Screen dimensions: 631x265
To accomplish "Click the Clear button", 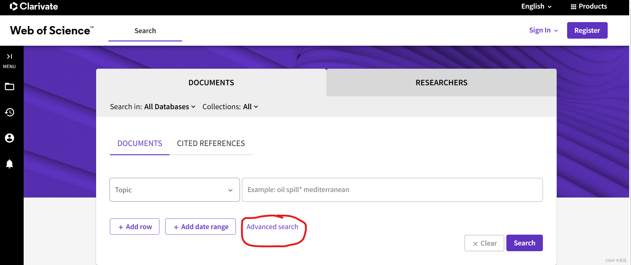I will click(484, 243).
